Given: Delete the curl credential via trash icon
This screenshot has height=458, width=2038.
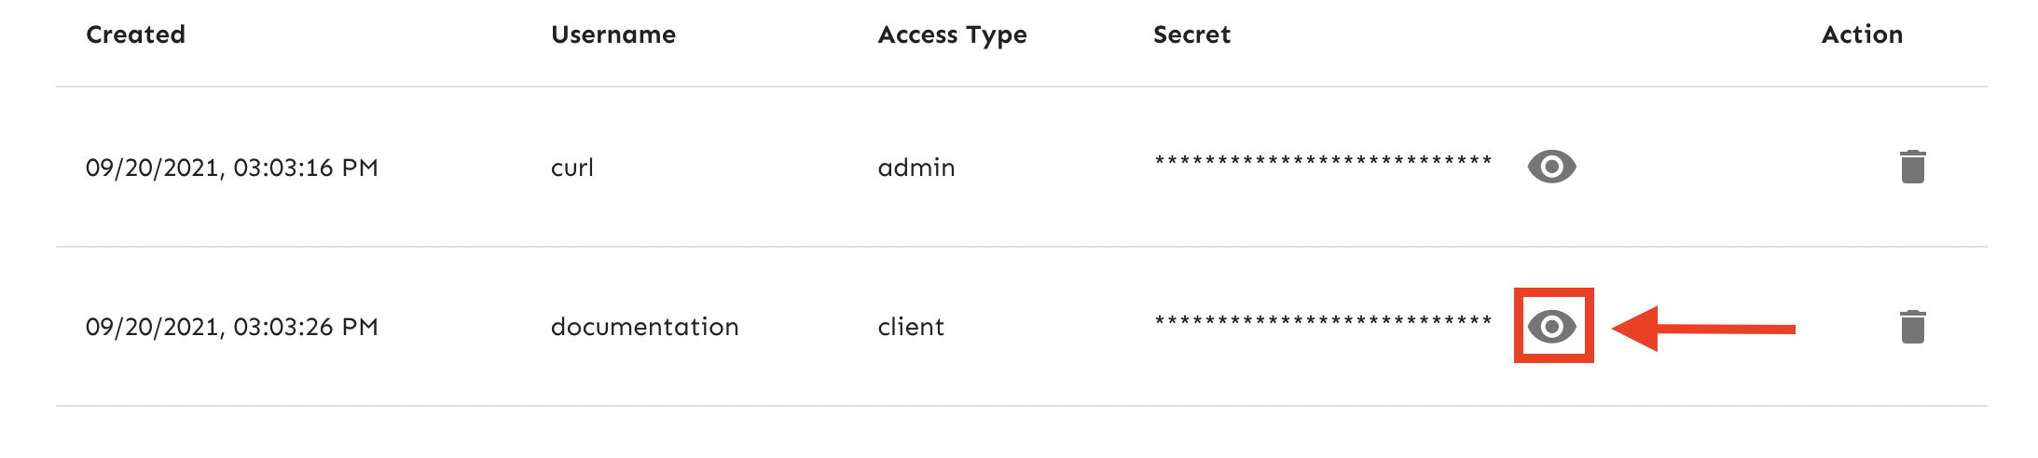Looking at the screenshot, I should coord(1912,167).
